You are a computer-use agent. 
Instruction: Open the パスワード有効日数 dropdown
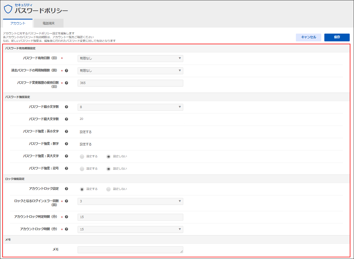click(130, 58)
